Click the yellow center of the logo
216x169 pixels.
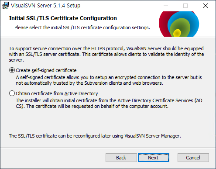click(x=177, y=33)
